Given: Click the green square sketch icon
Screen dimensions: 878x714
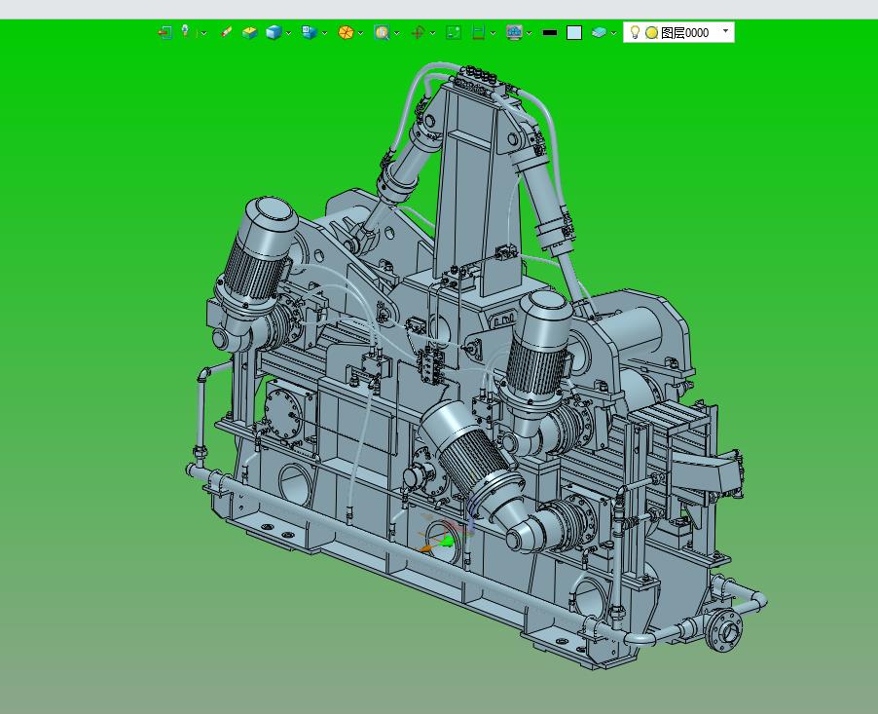Looking at the screenshot, I should click(454, 32).
